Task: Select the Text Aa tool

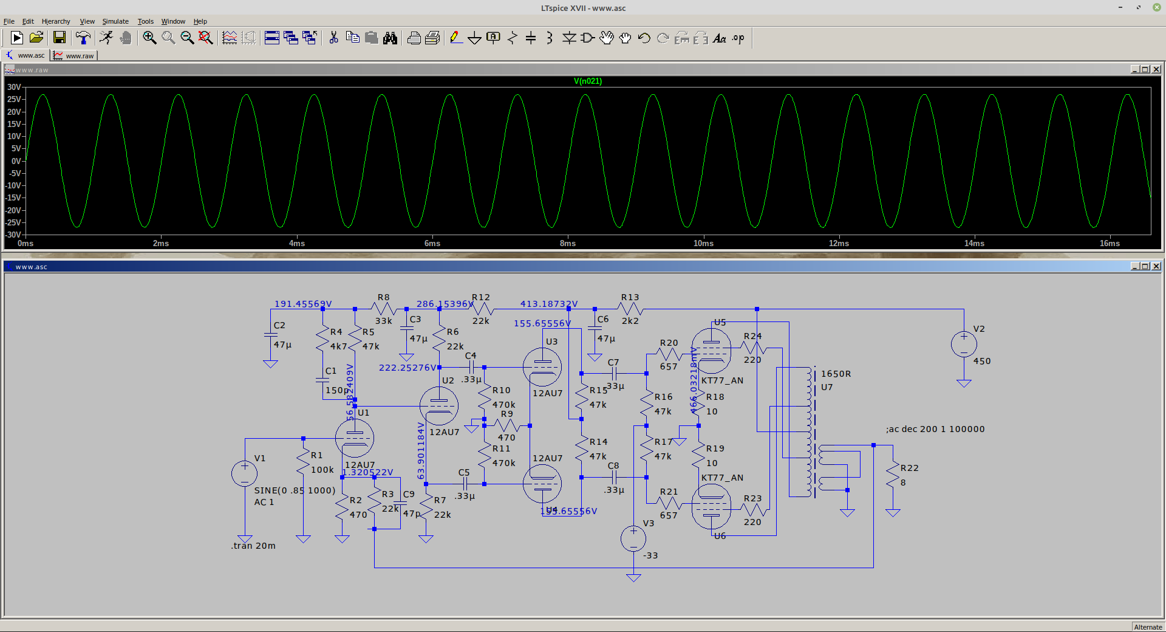Action: coord(720,38)
